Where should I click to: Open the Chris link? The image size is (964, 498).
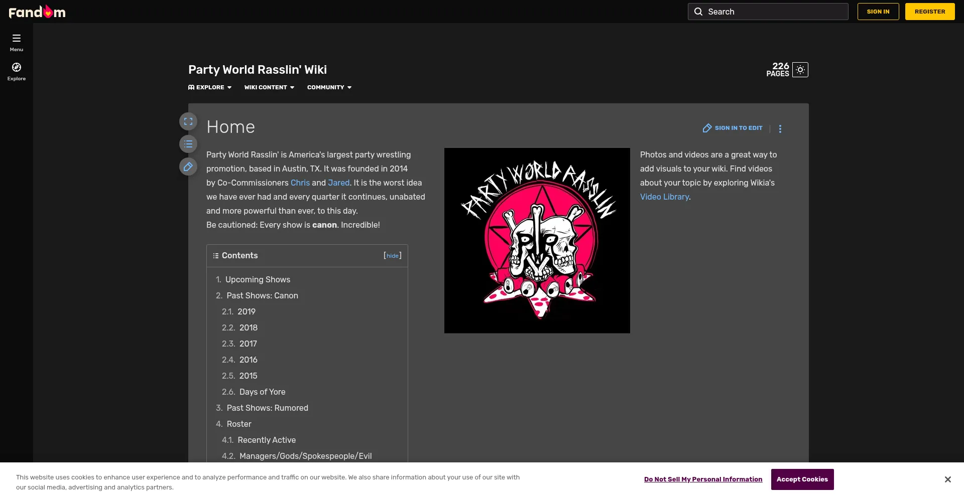coord(300,183)
